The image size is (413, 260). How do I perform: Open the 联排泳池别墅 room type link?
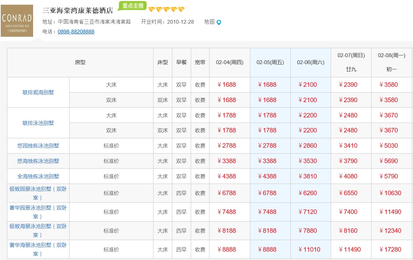click(38, 123)
